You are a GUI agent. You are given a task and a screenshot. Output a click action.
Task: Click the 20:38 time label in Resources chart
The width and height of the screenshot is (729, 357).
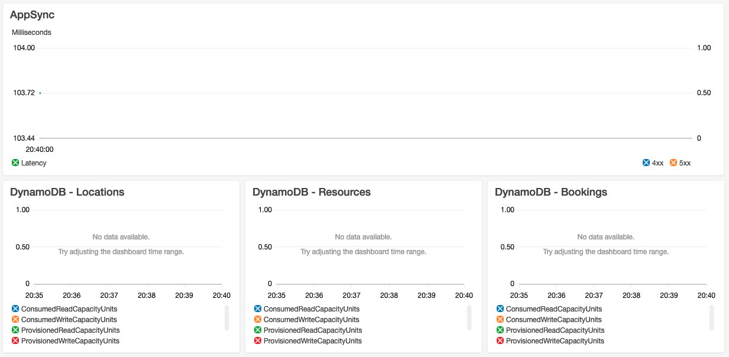click(389, 296)
